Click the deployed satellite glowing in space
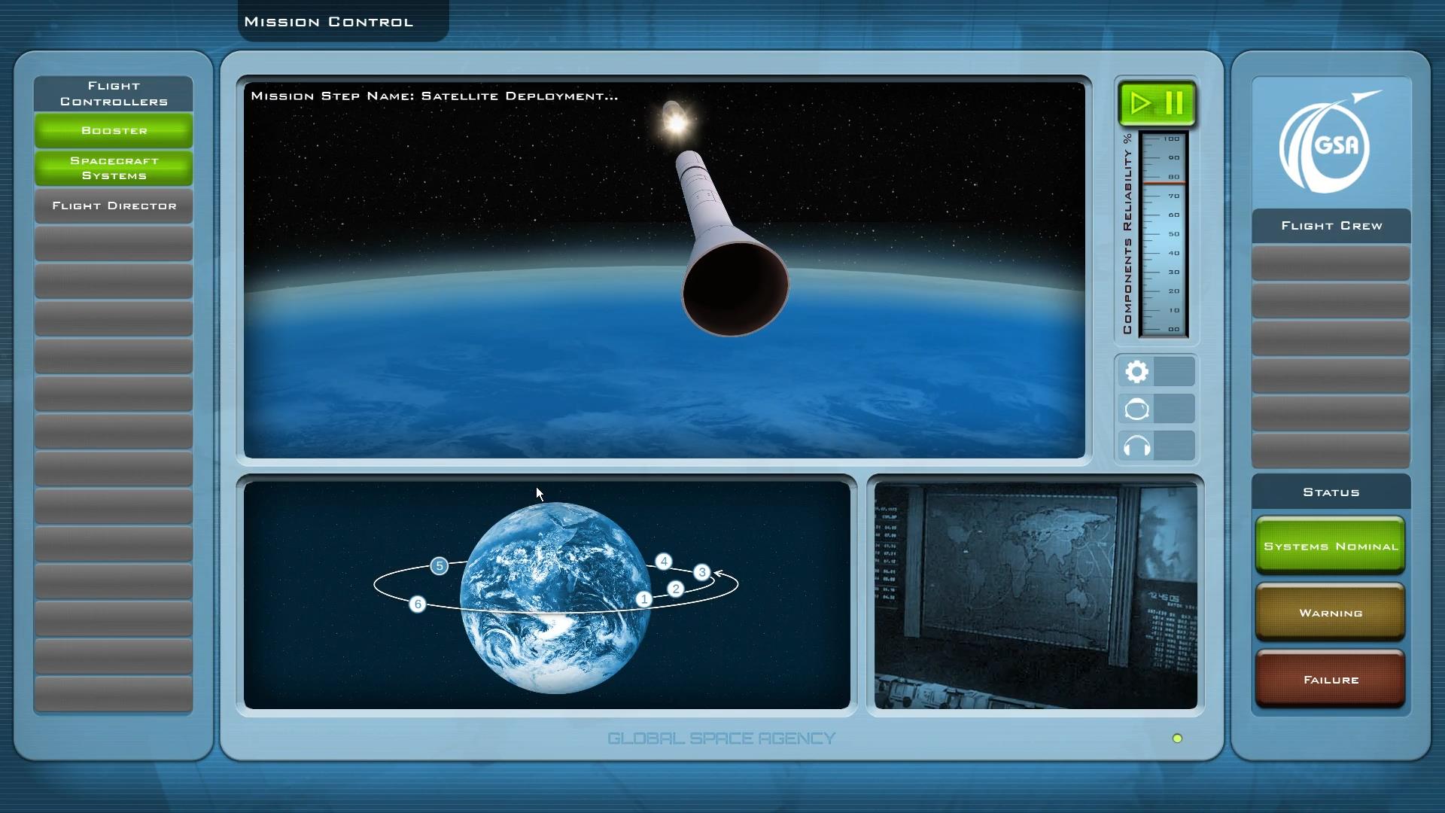Viewport: 1445px width, 813px height. coord(675,119)
